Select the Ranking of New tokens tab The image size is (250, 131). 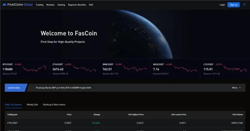pos(54,105)
